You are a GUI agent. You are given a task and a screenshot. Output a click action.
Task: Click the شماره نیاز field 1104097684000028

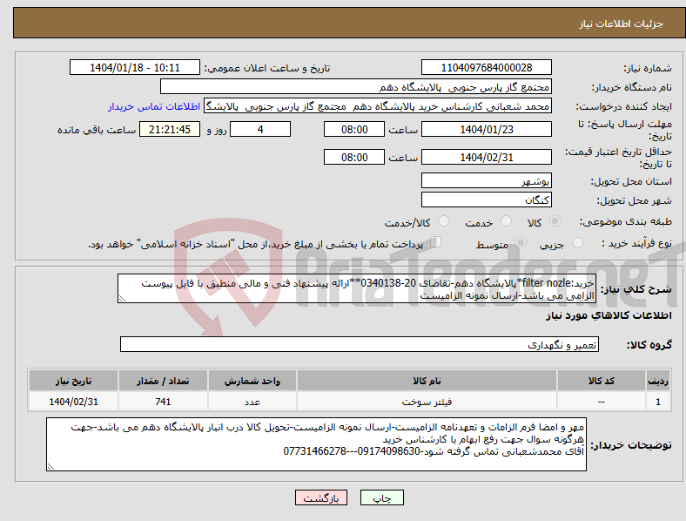tap(486, 67)
